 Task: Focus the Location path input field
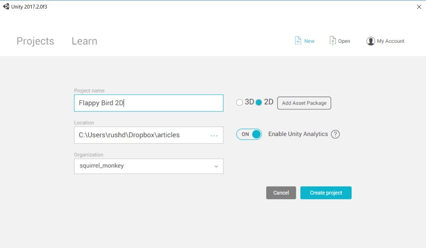149,135
